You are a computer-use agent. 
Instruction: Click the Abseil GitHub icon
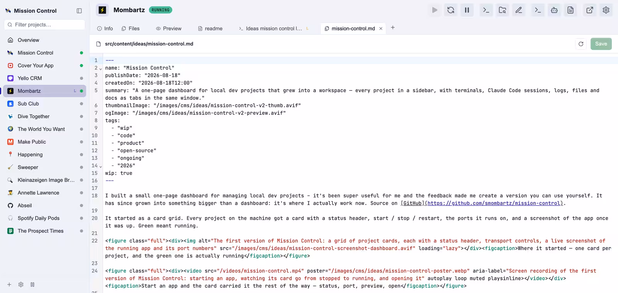[10, 205]
